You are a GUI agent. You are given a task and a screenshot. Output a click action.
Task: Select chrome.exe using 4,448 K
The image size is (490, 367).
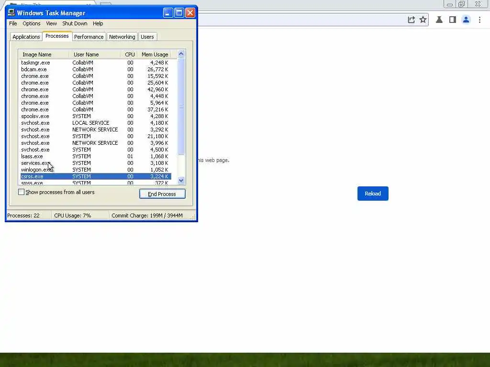[x=96, y=96]
